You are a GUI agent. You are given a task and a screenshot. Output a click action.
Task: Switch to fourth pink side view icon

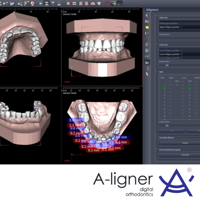coord(87,3)
